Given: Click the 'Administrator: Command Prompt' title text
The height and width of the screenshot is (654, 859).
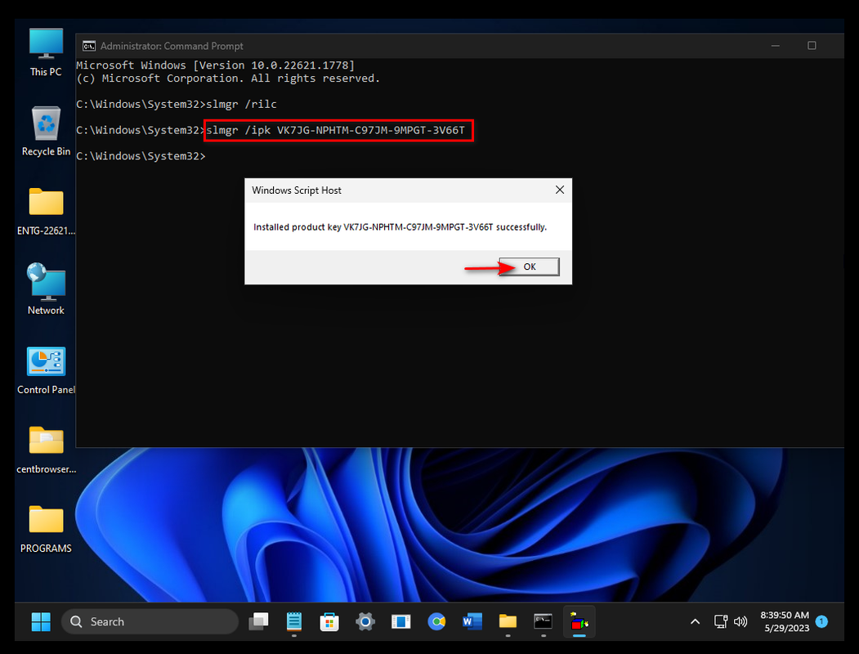Looking at the screenshot, I should pos(172,46).
